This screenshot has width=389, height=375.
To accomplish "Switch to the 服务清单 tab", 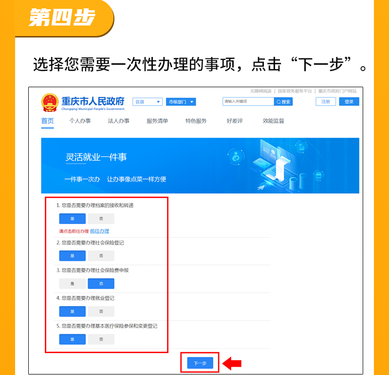I will [x=157, y=121].
